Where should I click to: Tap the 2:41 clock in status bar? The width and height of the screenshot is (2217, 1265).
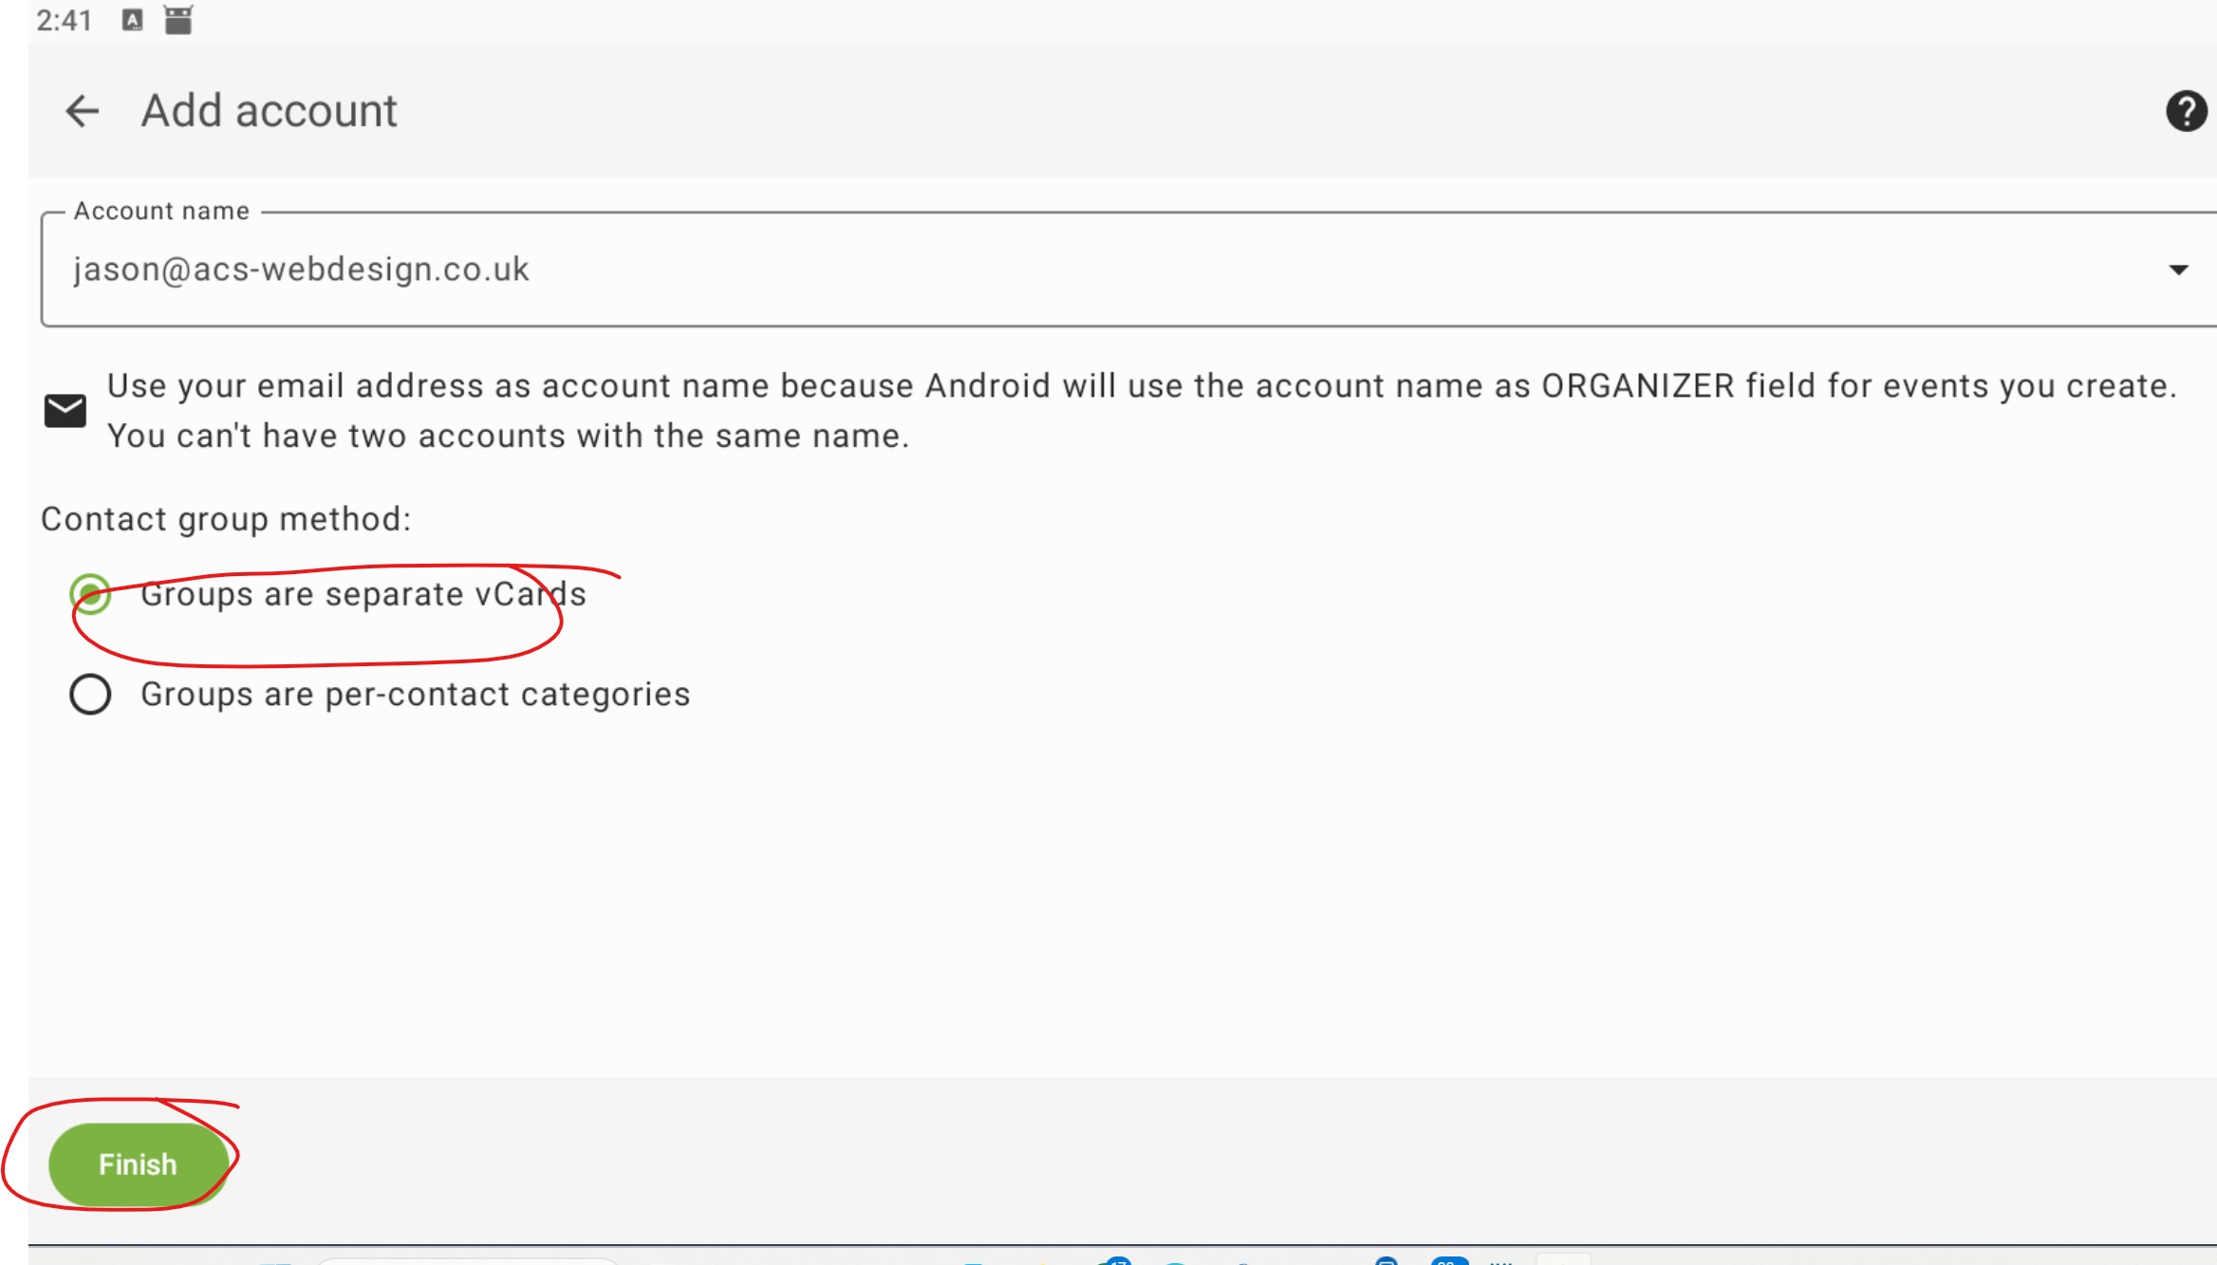coord(65,20)
